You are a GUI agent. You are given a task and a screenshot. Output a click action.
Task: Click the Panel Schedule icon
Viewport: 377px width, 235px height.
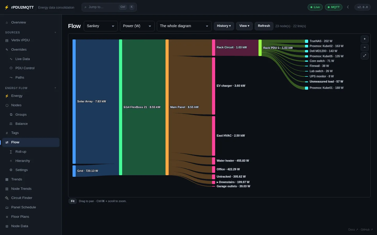7,207
